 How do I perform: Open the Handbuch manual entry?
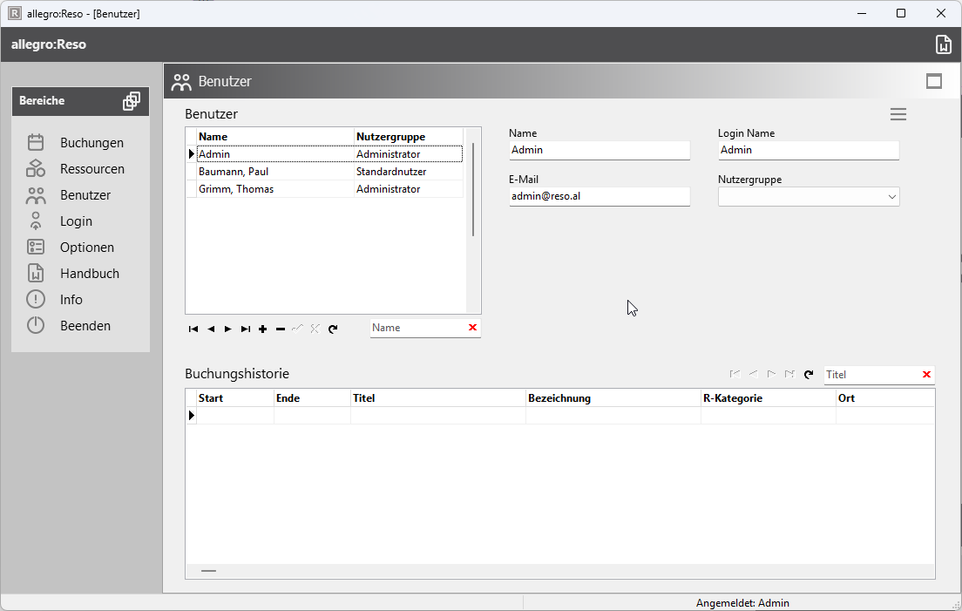[x=89, y=274]
